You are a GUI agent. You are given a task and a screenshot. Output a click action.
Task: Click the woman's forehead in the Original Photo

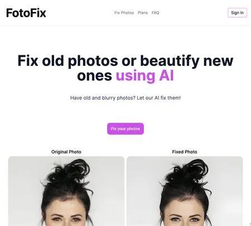[66, 205]
